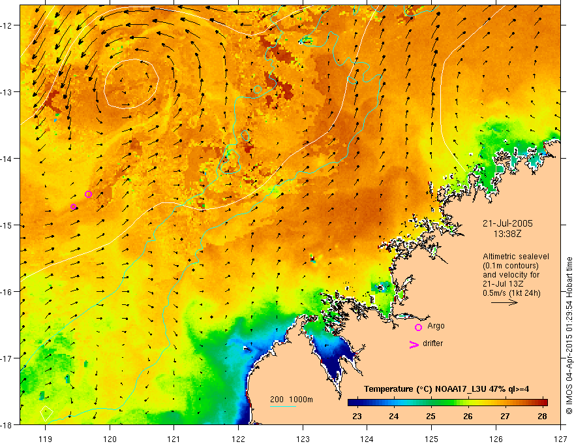
Task: Click the Temperature NOAA17_L3U colorbar title
Action: (x=447, y=389)
